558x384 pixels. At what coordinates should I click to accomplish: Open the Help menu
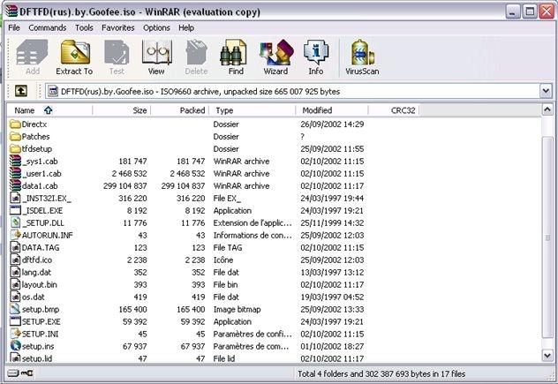click(186, 27)
